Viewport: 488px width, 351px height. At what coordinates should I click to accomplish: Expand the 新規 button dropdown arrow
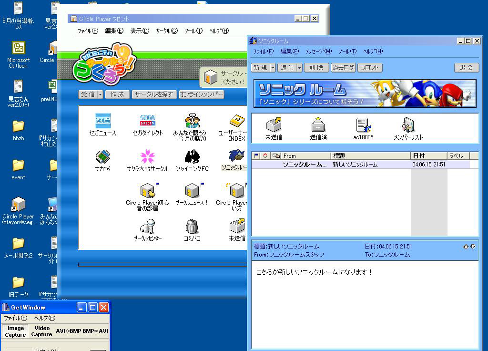click(x=273, y=68)
